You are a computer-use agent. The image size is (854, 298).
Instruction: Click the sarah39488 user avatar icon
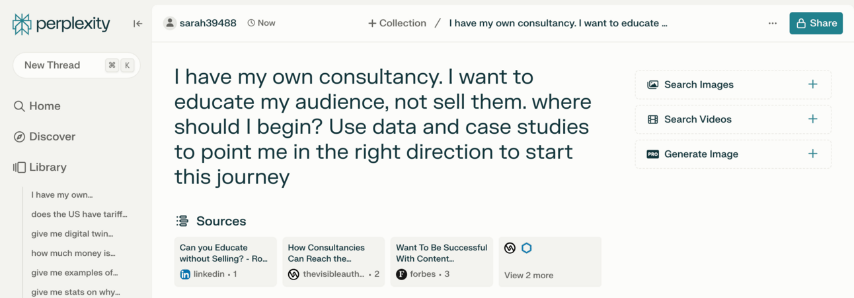click(x=170, y=23)
